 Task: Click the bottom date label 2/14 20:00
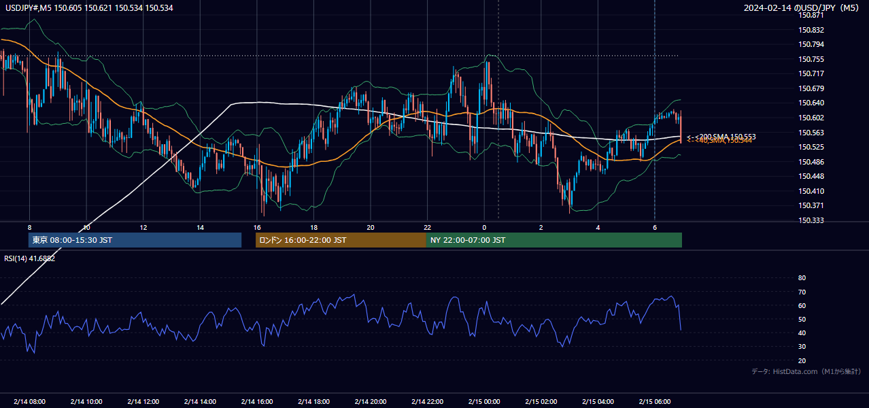pyautogui.click(x=370, y=401)
